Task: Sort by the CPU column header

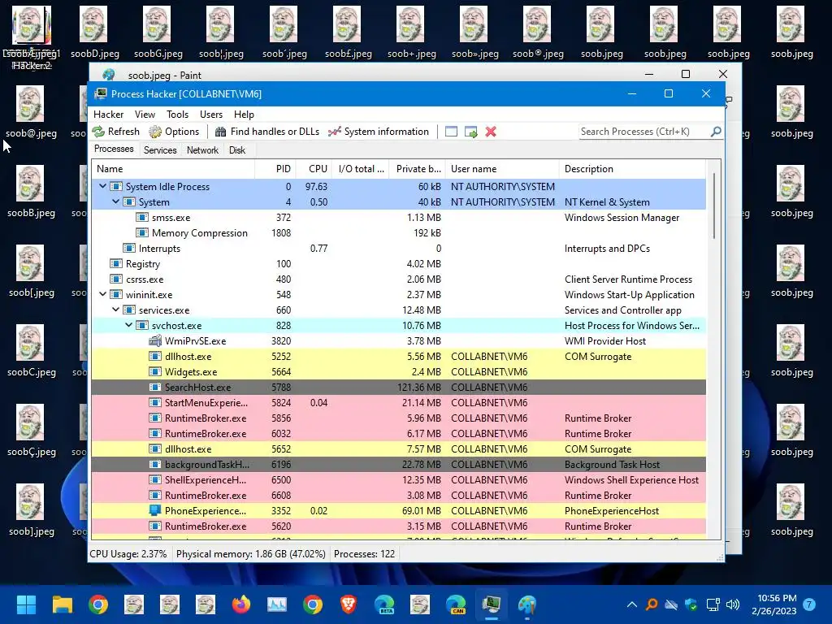Action: [x=313, y=169]
